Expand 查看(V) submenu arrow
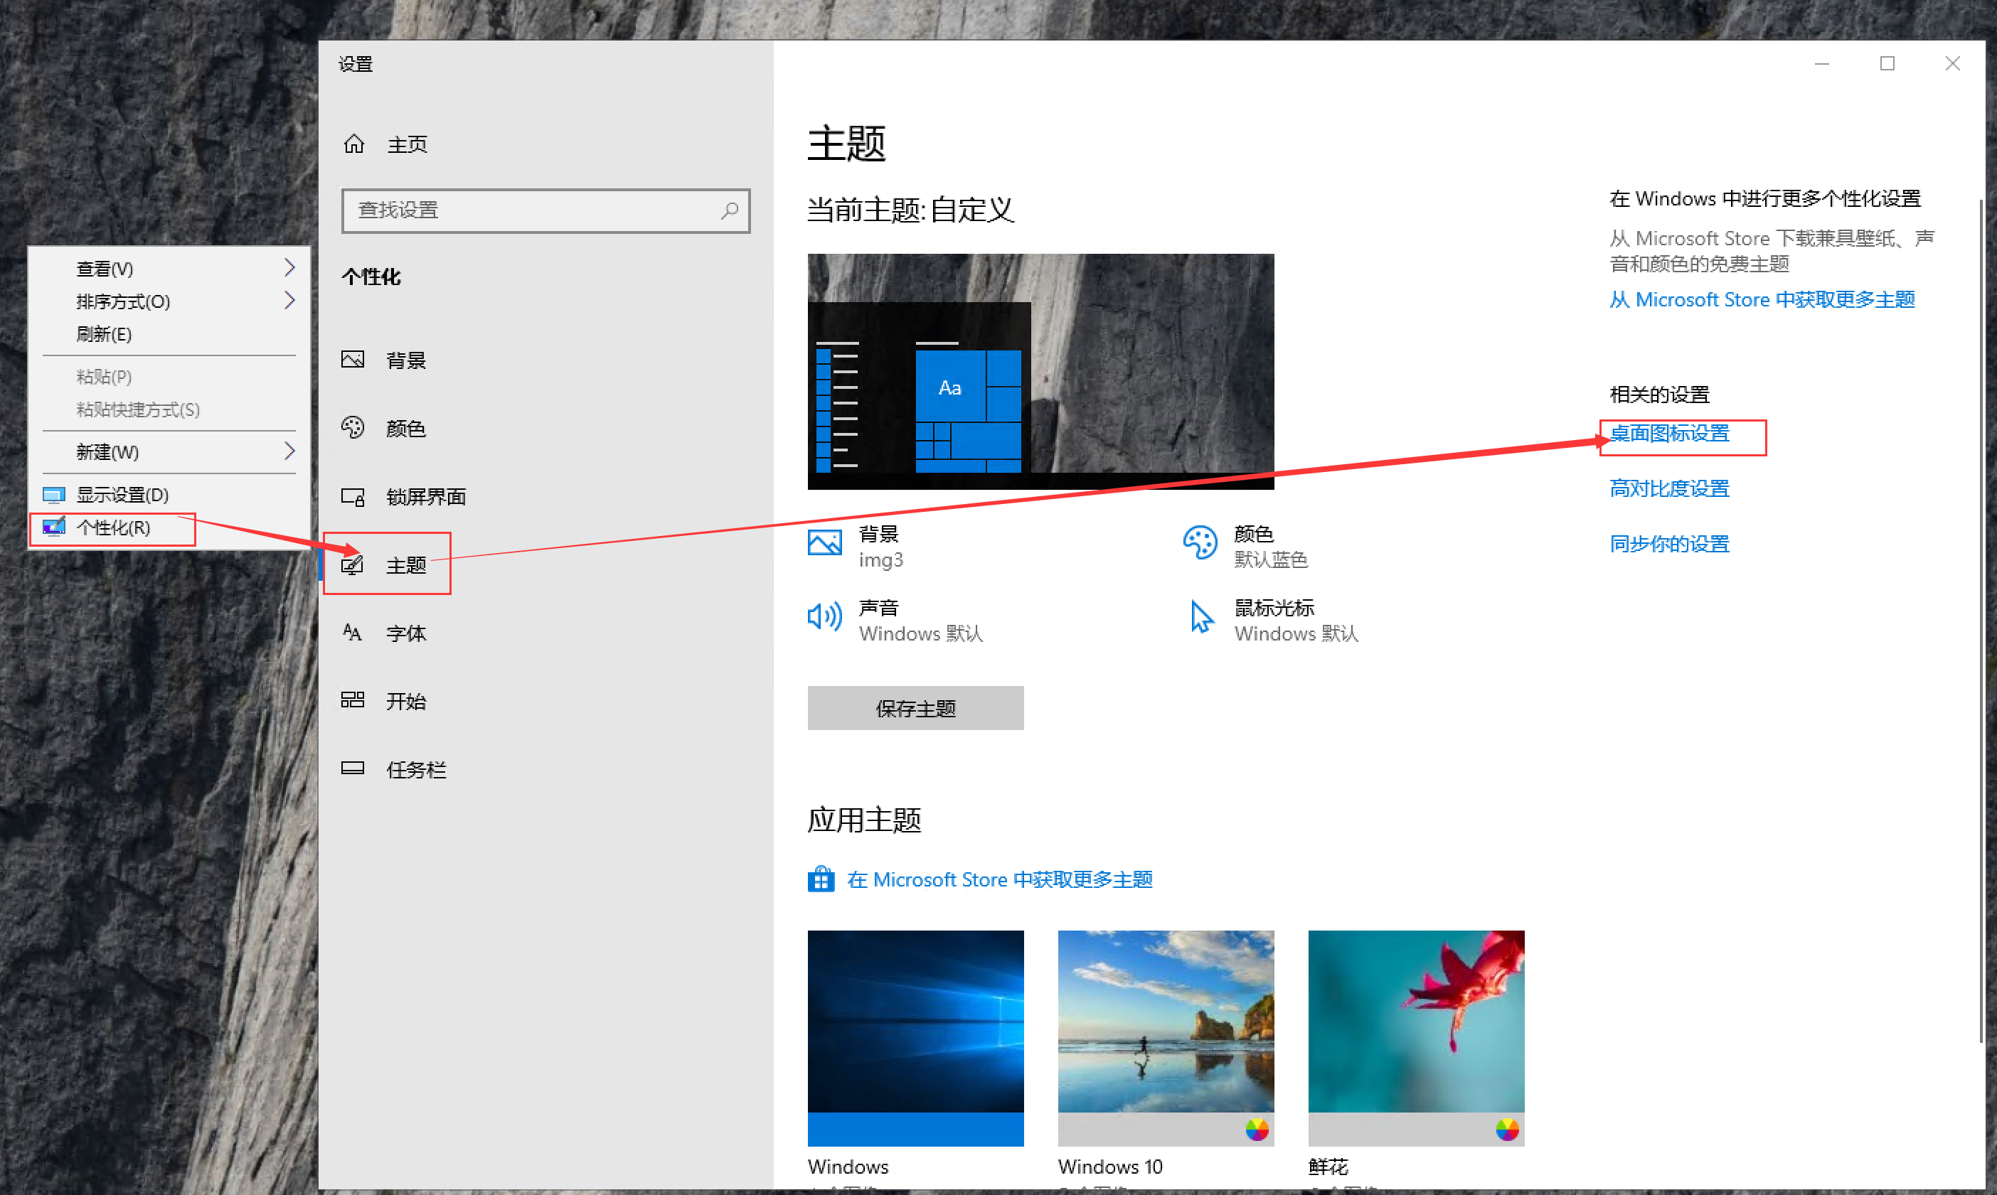 point(289,267)
